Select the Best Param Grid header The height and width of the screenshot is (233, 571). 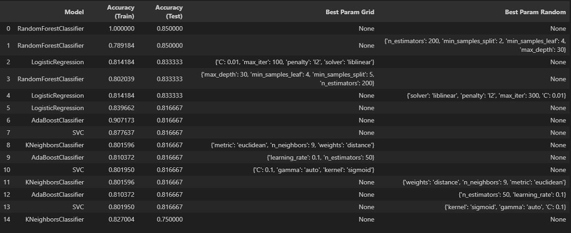350,12
